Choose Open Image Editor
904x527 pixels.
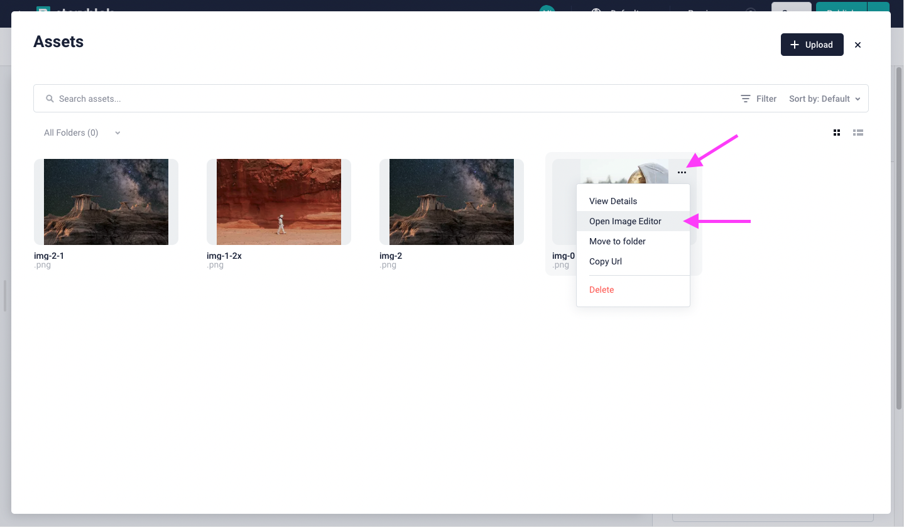pos(633,221)
